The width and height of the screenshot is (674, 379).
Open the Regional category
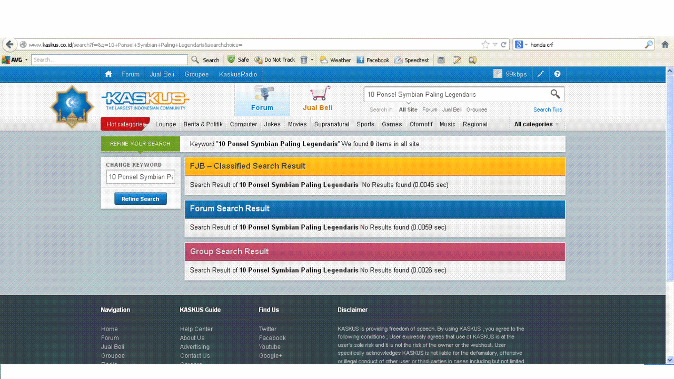click(475, 124)
